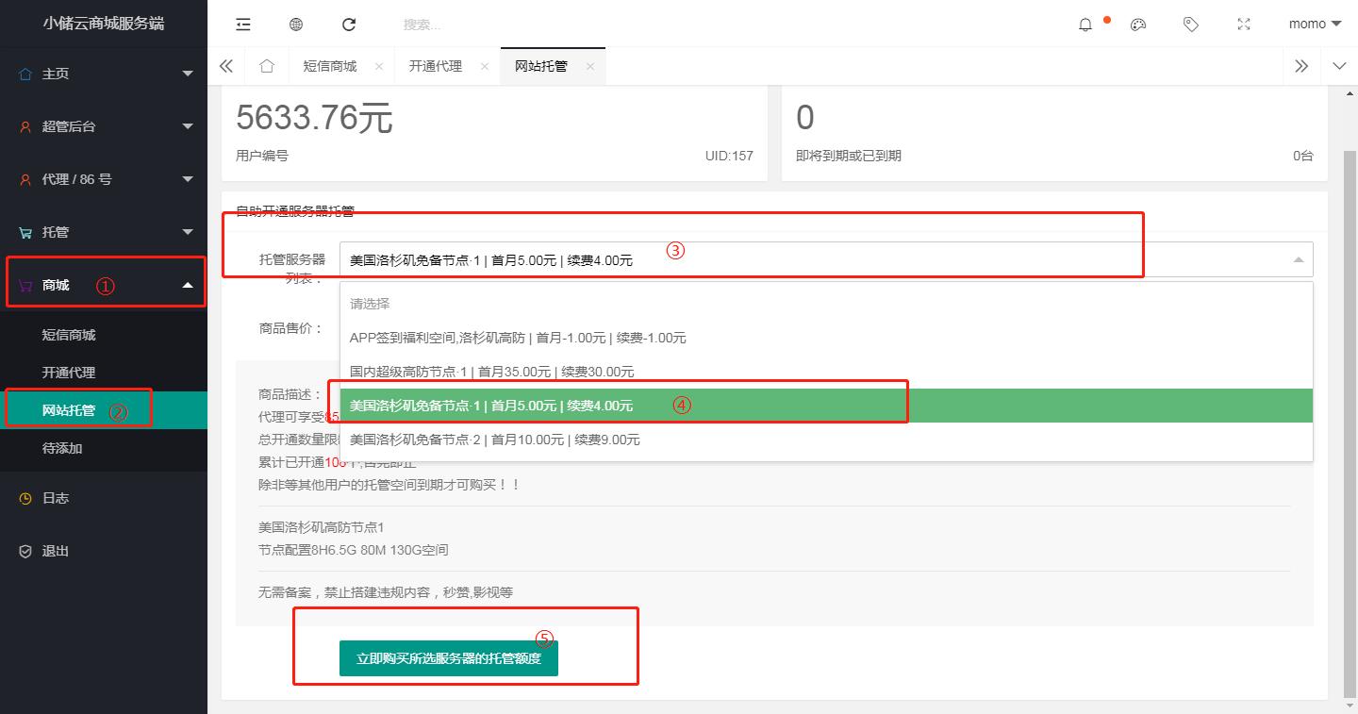
Task: Open the website globe icon
Action: point(296,25)
